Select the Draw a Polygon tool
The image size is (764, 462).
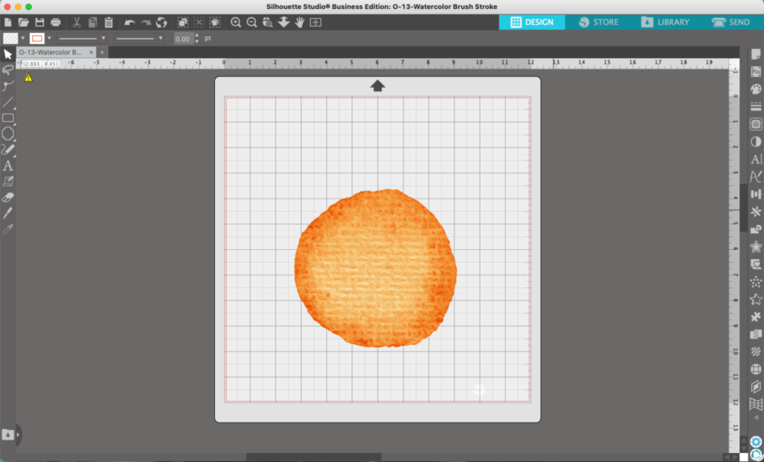[7, 134]
